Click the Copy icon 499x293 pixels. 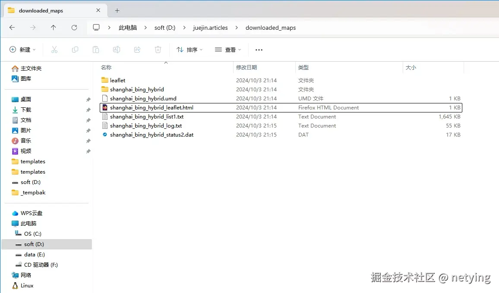tap(75, 50)
